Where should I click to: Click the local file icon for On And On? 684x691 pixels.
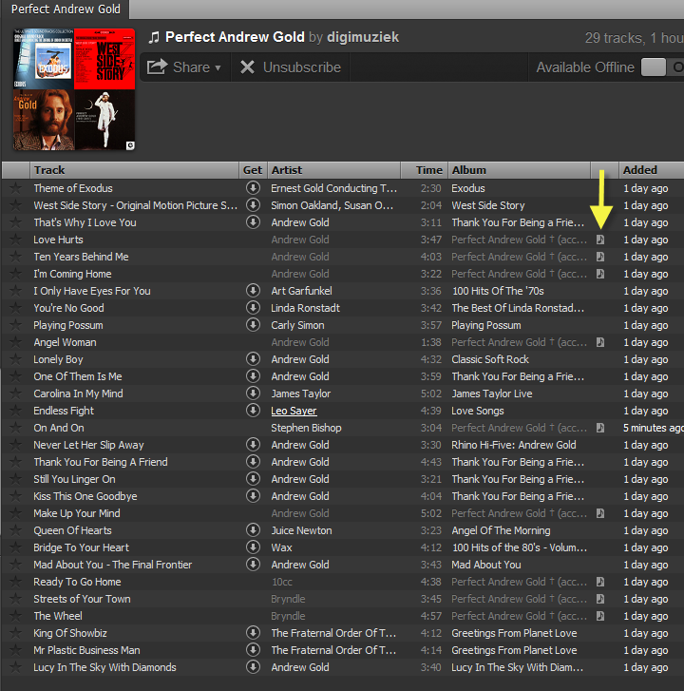coord(600,428)
